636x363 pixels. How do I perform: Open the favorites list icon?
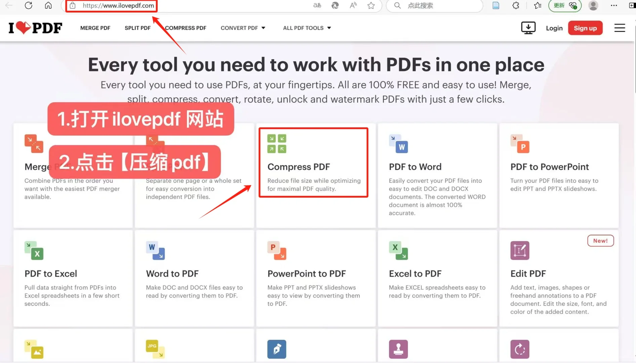tap(538, 5)
